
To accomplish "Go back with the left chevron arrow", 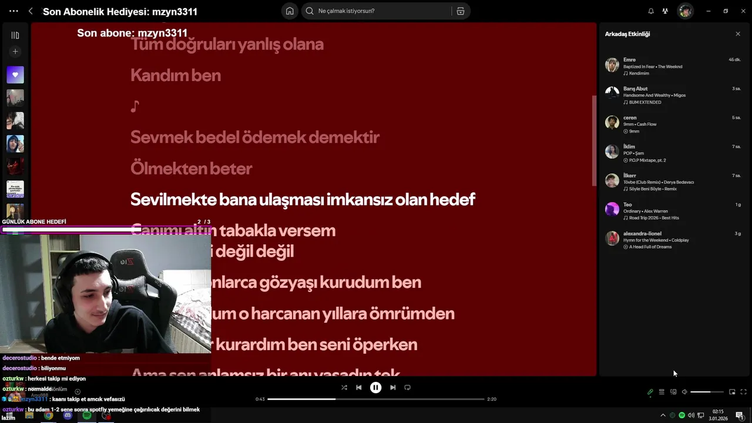I will click(x=31, y=11).
